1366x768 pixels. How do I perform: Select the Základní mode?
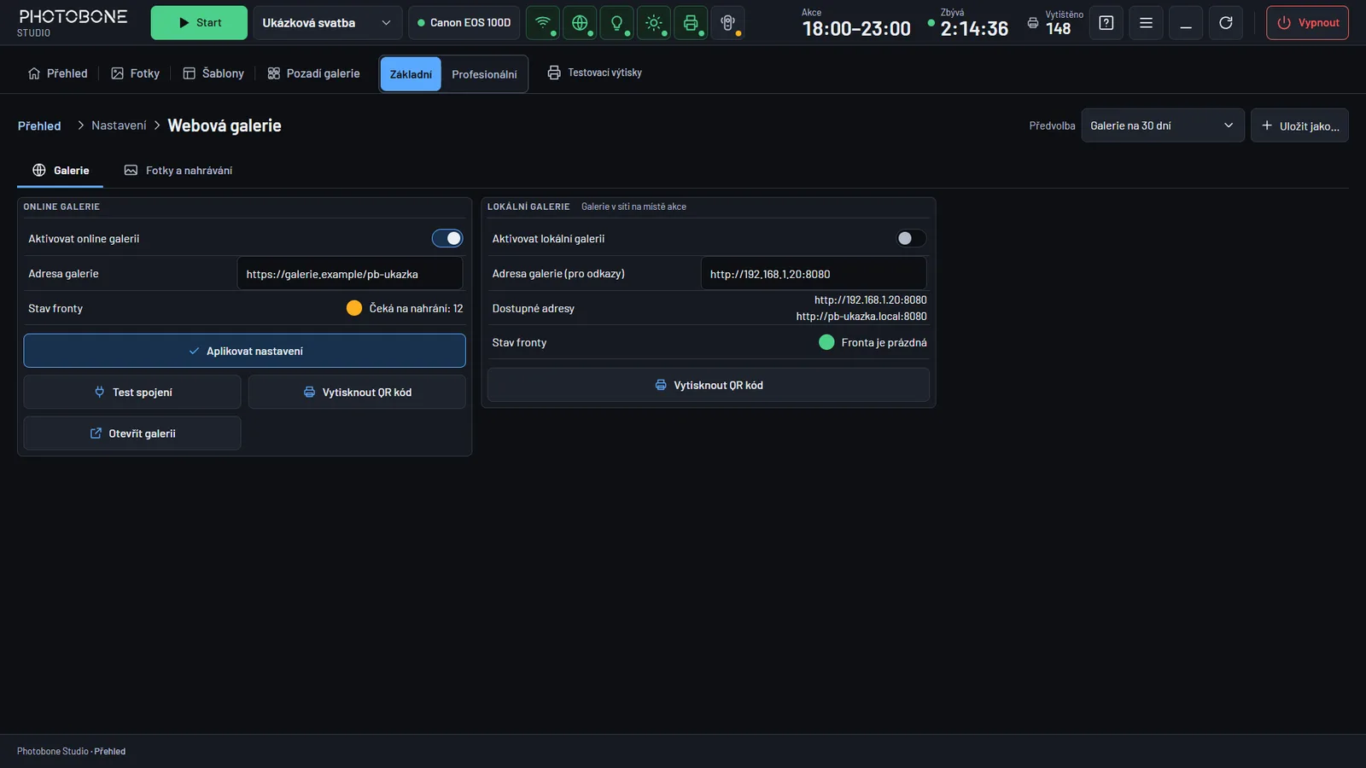pyautogui.click(x=411, y=74)
